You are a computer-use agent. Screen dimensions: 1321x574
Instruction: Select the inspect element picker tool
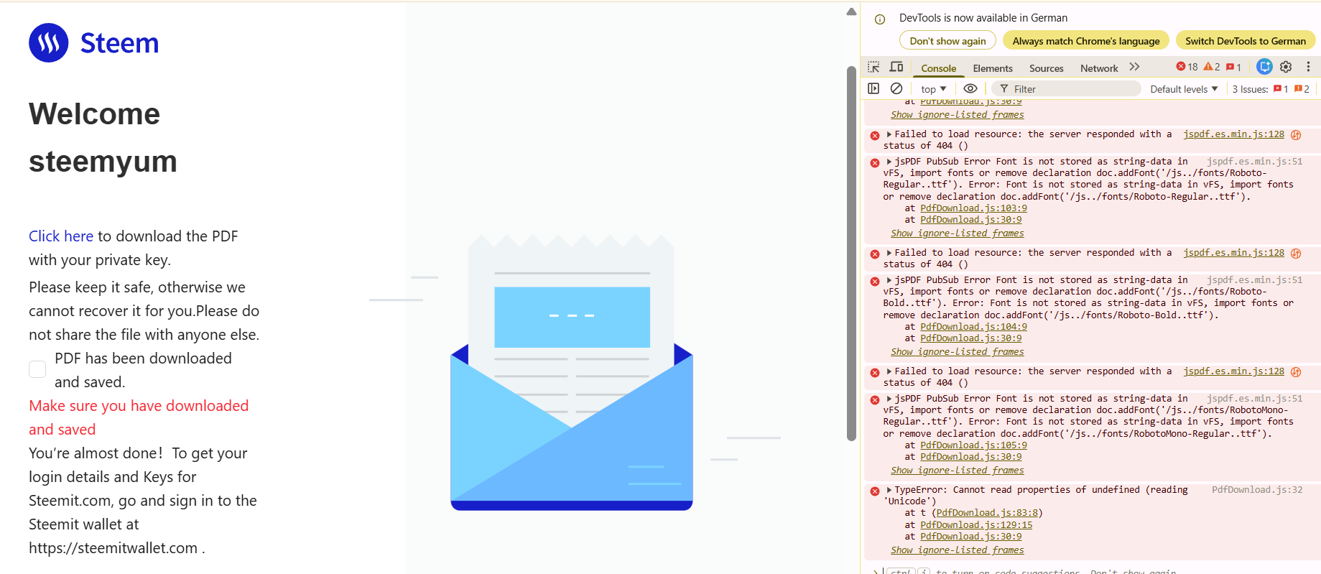[x=873, y=67]
